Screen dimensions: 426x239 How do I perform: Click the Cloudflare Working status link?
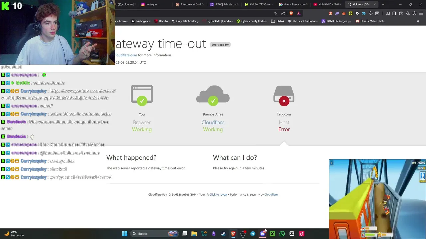tap(213, 122)
